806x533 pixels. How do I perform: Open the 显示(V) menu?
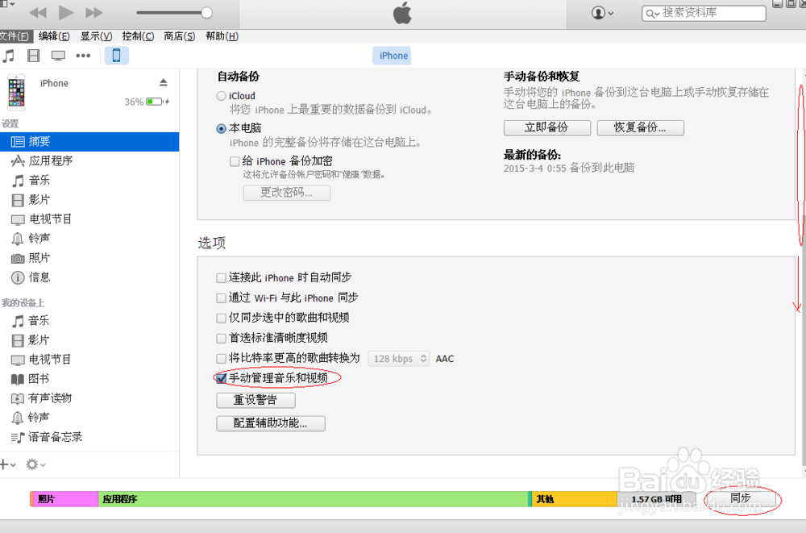click(x=96, y=36)
